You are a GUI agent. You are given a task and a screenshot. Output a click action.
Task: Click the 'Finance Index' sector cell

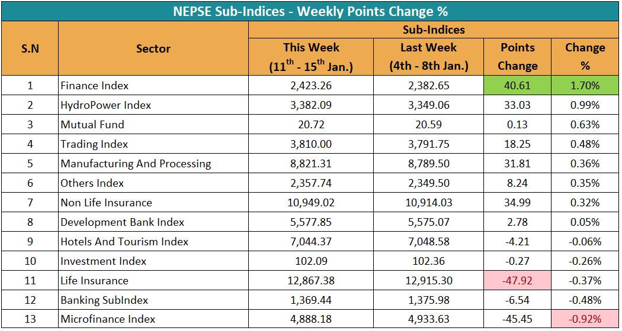(x=95, y=86)
